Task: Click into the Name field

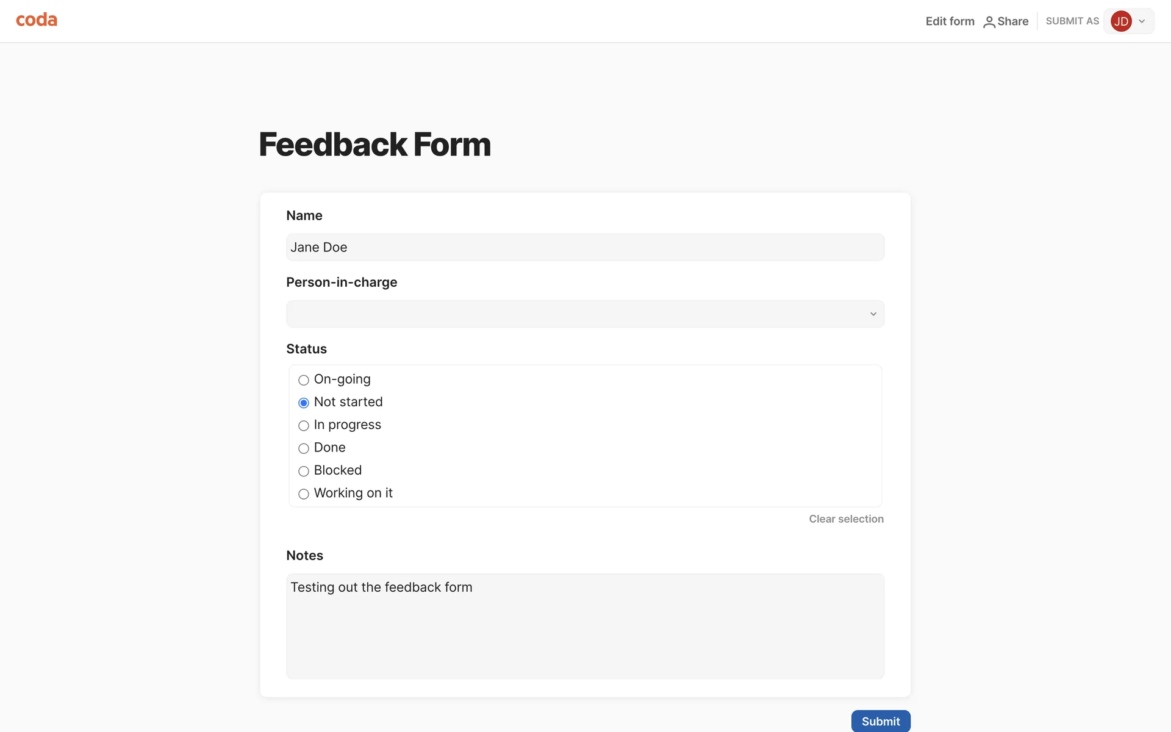Action: tap(584, 247)
